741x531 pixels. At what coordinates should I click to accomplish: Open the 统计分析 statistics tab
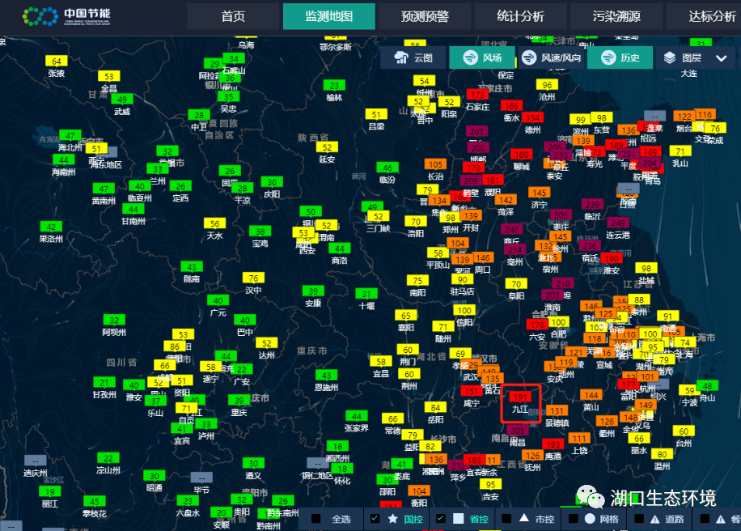tap(521, 16)
